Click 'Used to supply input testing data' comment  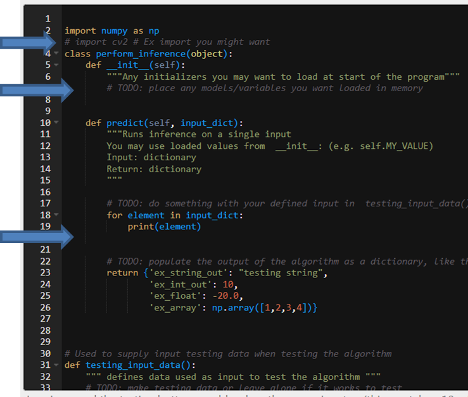[228, 354]
